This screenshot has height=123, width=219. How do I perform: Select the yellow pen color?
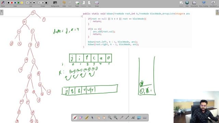(22, 3)
